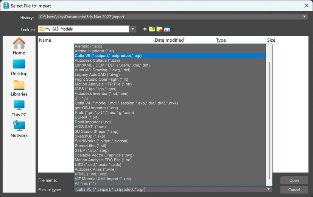Choose Motion Analysis HTR File

(170, 84)
